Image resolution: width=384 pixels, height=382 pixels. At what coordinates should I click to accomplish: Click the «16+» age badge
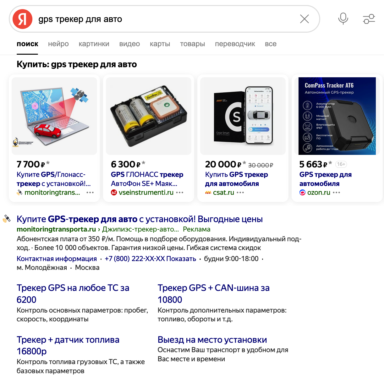point(341,164)
